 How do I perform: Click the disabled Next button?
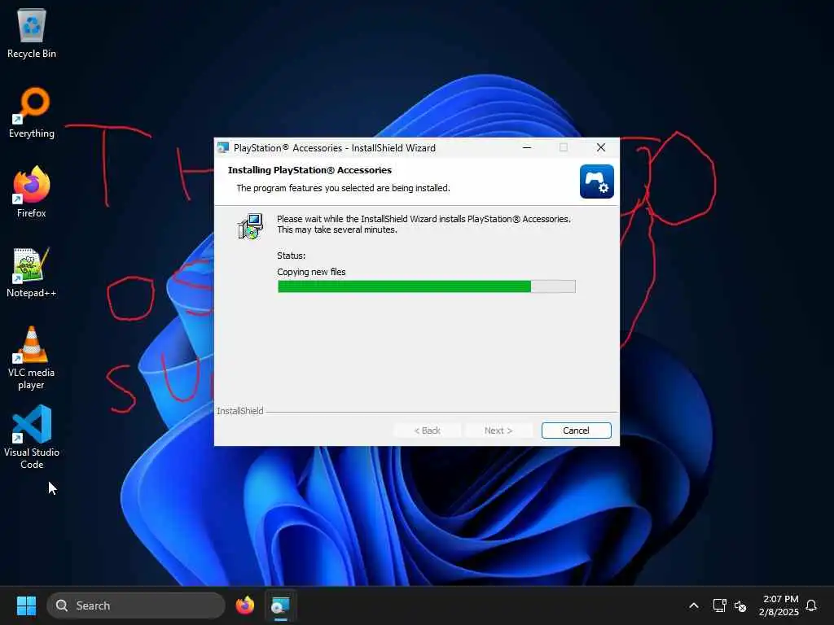[498, 431]
